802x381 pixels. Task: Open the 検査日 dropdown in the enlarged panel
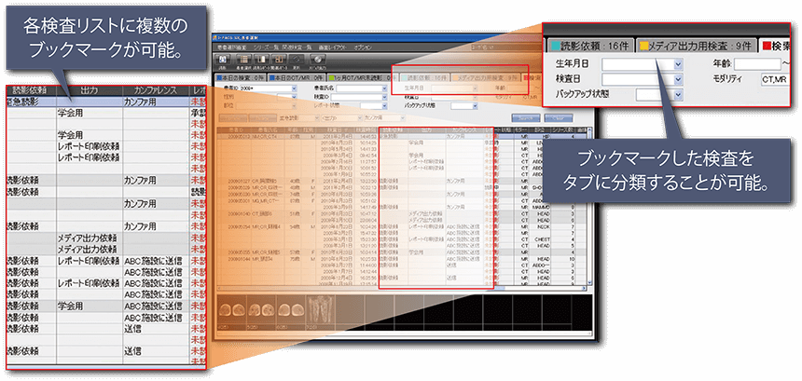[678, 79]
